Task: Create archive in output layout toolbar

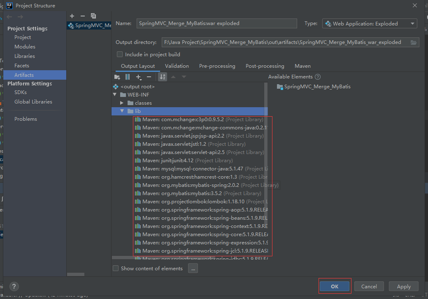Action: click(x=128, y=77)
